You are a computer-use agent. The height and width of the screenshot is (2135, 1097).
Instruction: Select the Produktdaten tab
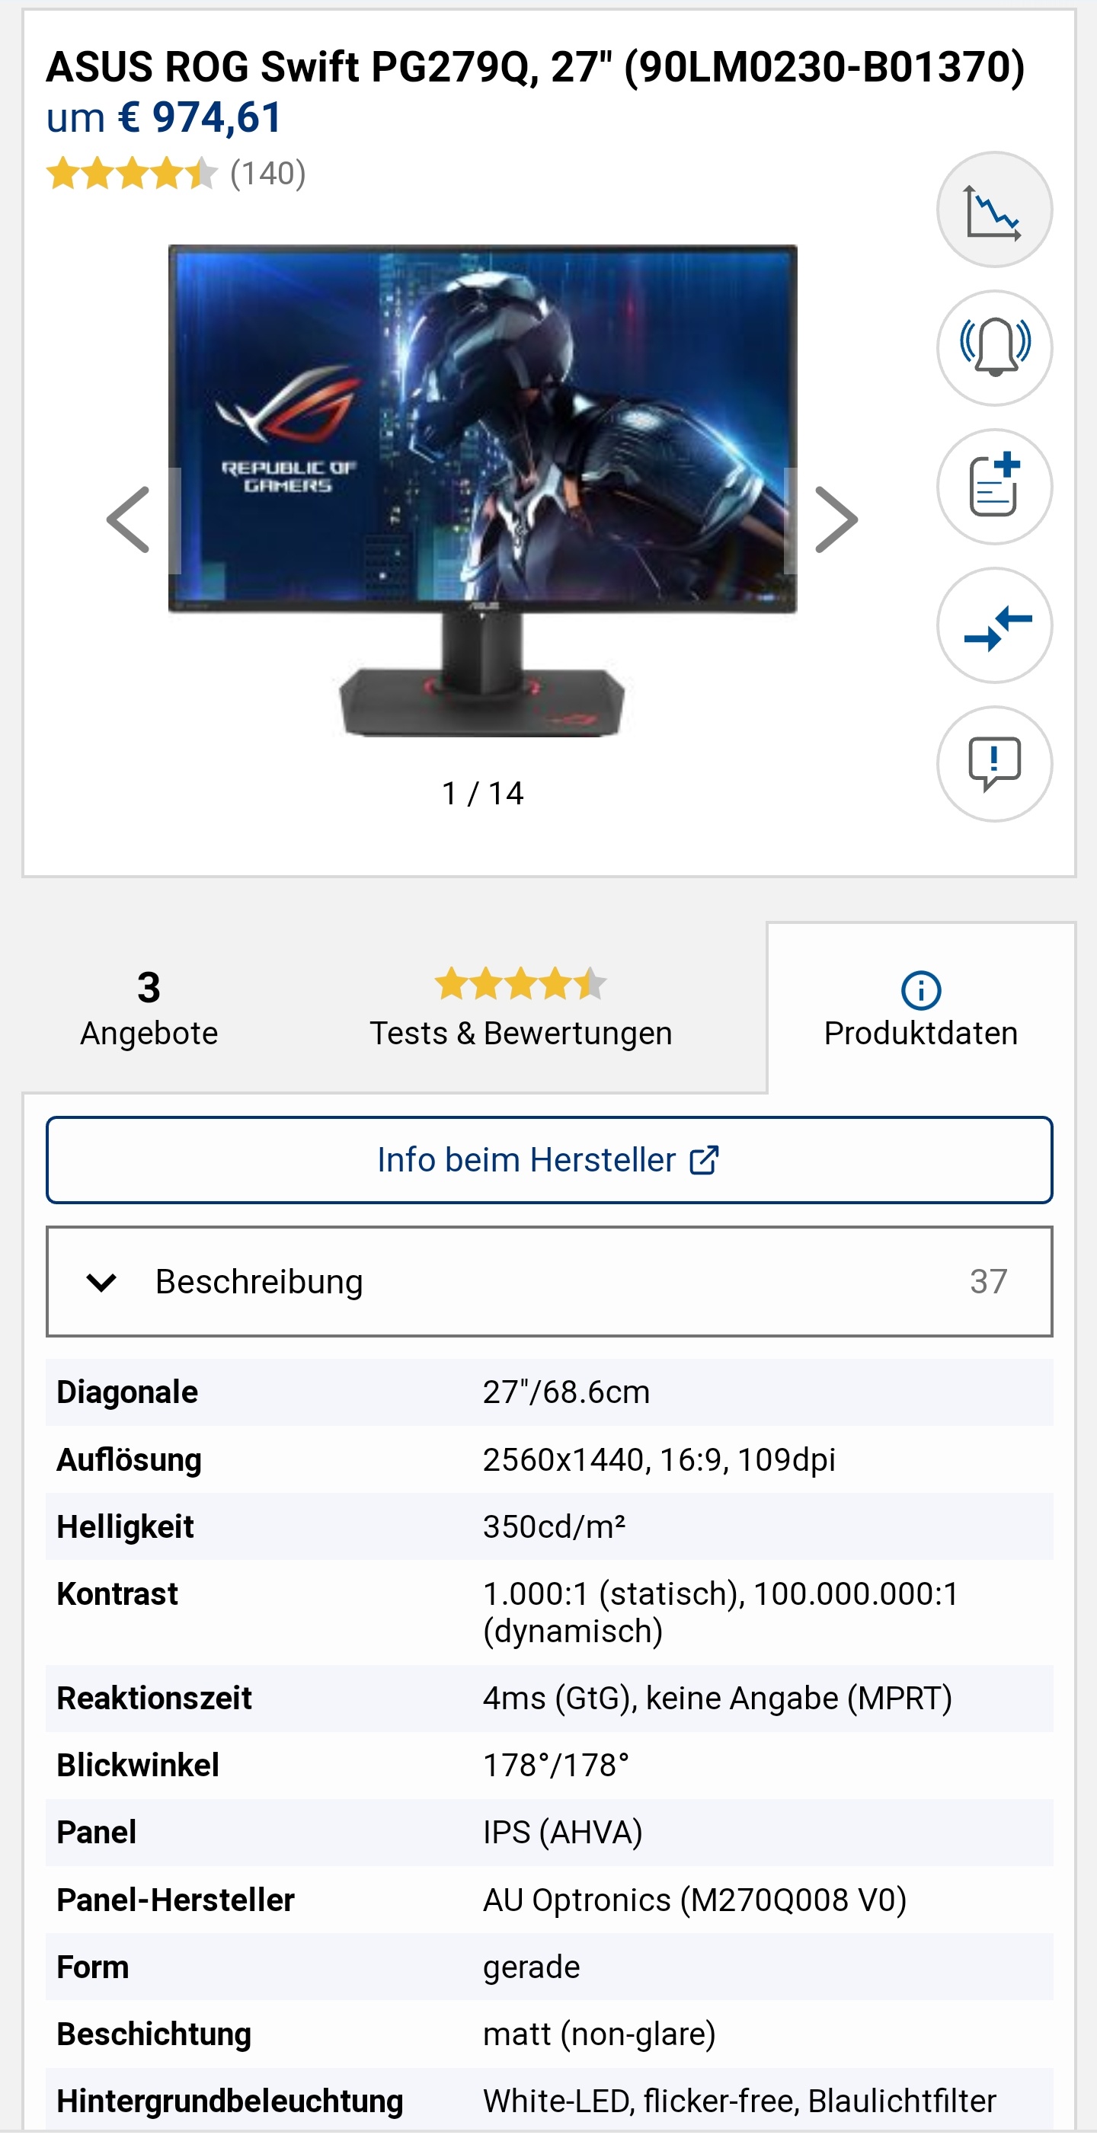[x=920, y=1033]
